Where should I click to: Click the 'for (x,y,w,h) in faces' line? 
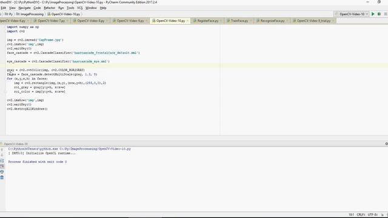27,79
